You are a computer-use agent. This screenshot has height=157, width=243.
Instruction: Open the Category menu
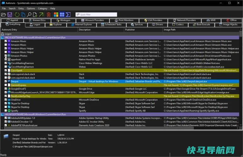click(x=42, y=8)
